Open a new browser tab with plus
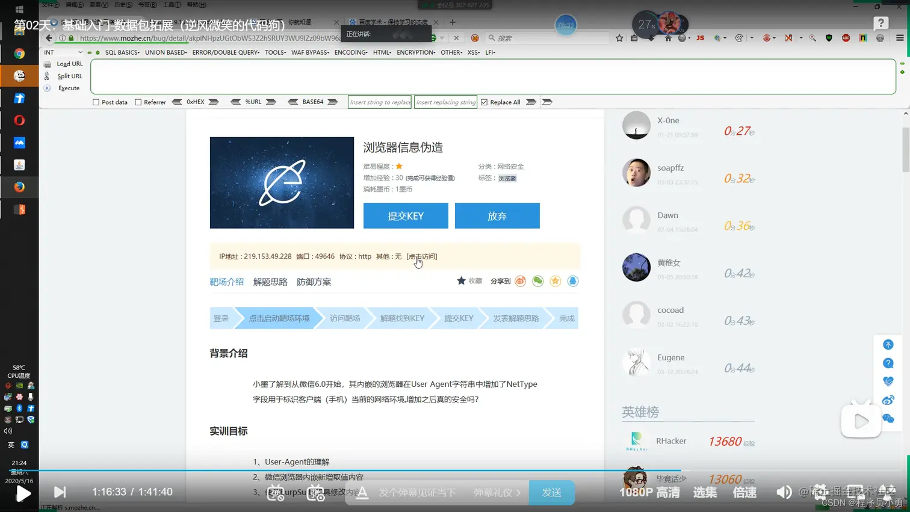 pos(453,22)
